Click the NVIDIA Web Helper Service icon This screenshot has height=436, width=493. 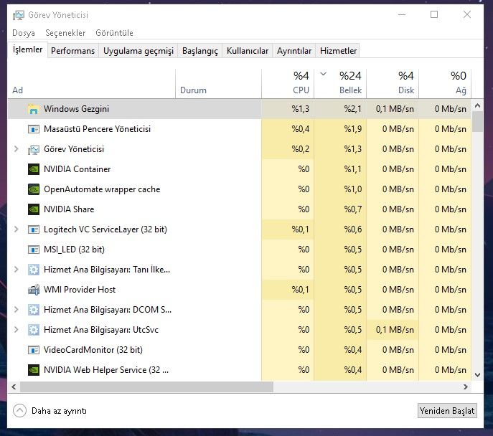click(33, 370)
